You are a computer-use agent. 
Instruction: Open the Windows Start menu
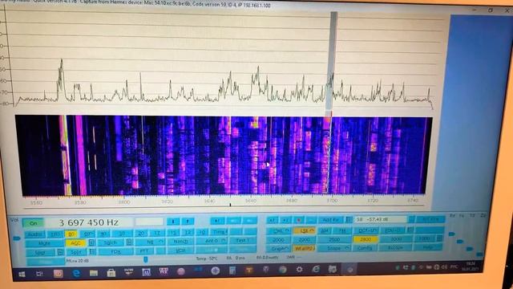[22, 274]
